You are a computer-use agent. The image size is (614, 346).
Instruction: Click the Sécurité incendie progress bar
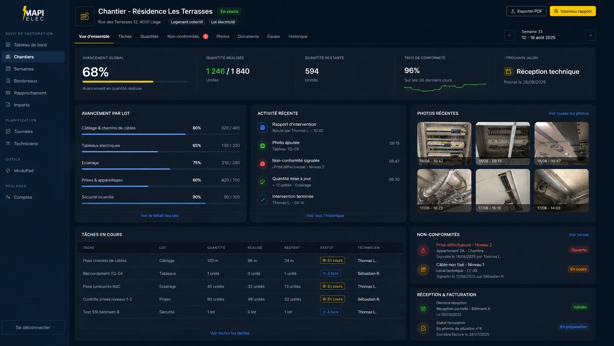(161, 203)
